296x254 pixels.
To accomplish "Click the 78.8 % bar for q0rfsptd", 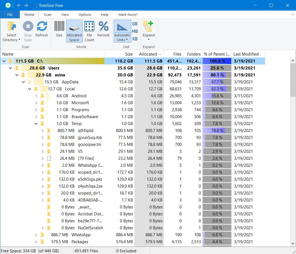I will 217,131.
